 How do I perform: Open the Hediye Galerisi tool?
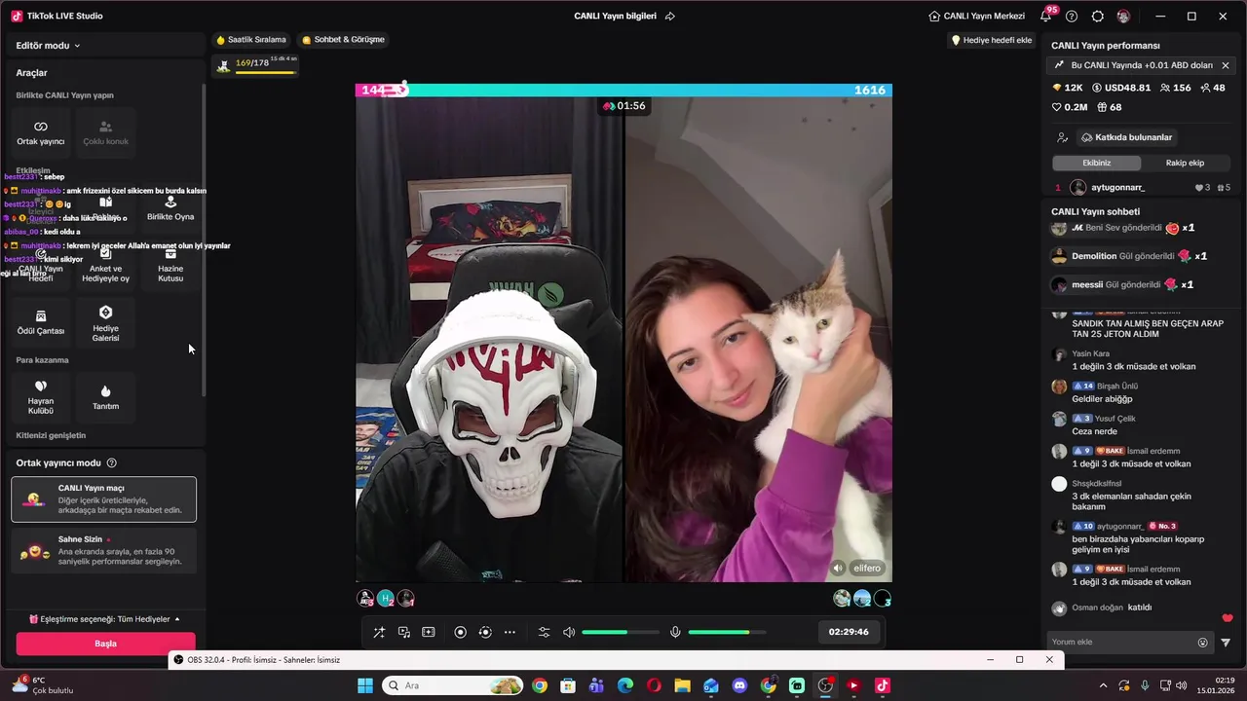[105, 322]
